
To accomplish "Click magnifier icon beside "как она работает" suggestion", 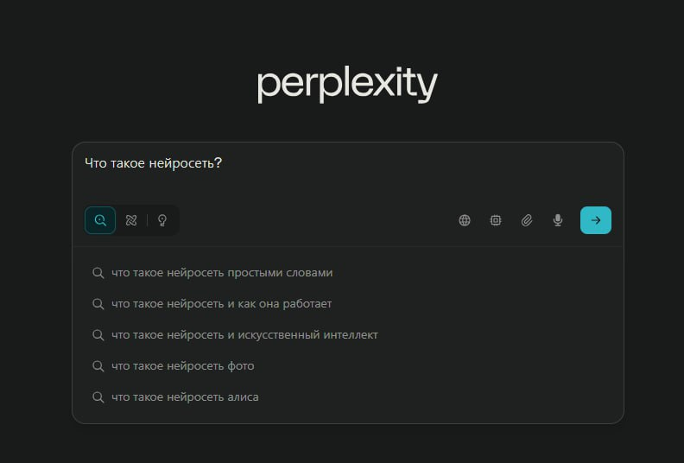I will coord(98,304).
